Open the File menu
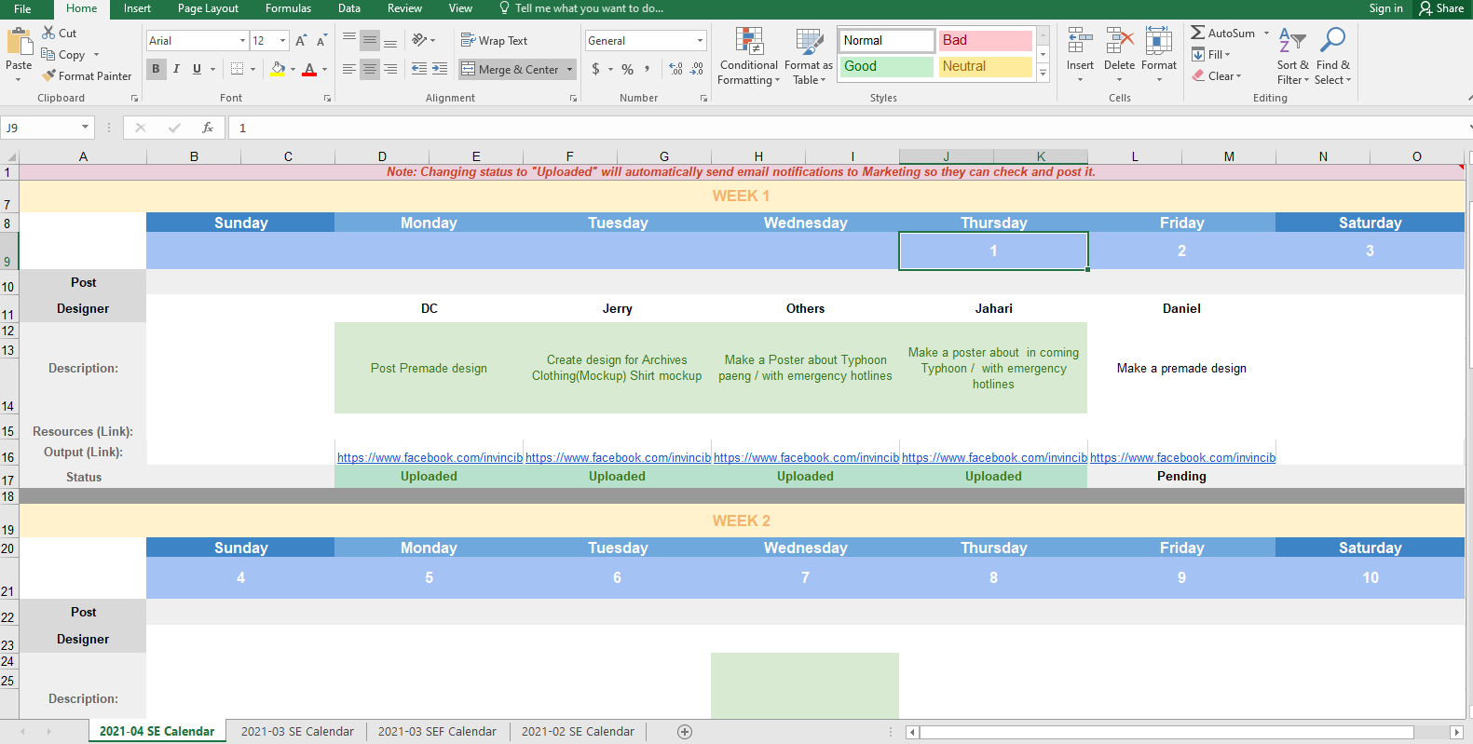 coord(22,8)
